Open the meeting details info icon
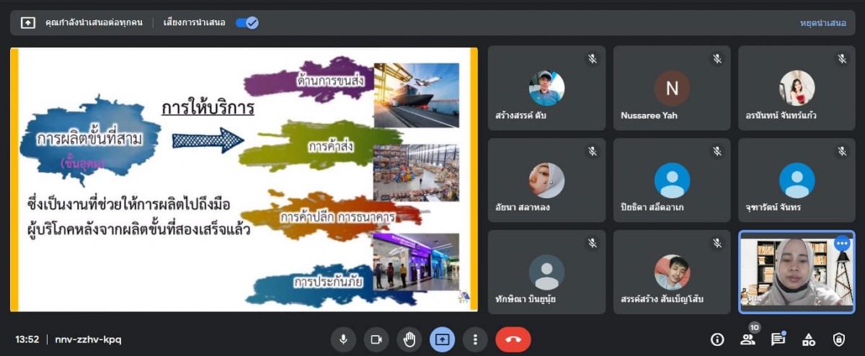Image resolution: width=865 pixels, height=356 pixels. click(717, 339)
